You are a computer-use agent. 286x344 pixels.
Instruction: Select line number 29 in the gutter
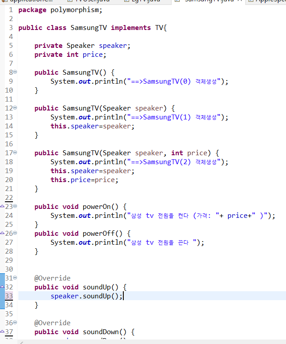pyautogui.click(x=9, y=260)
